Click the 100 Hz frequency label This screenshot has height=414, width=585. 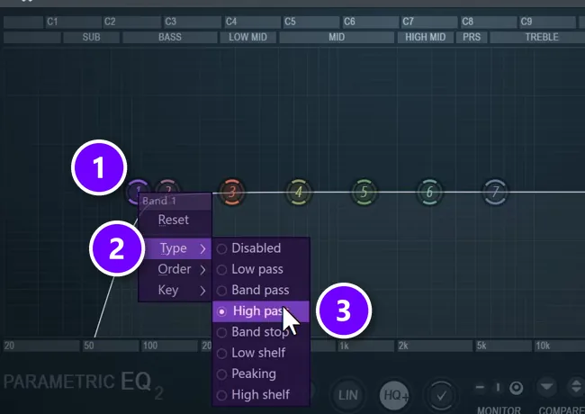point(150,346)
